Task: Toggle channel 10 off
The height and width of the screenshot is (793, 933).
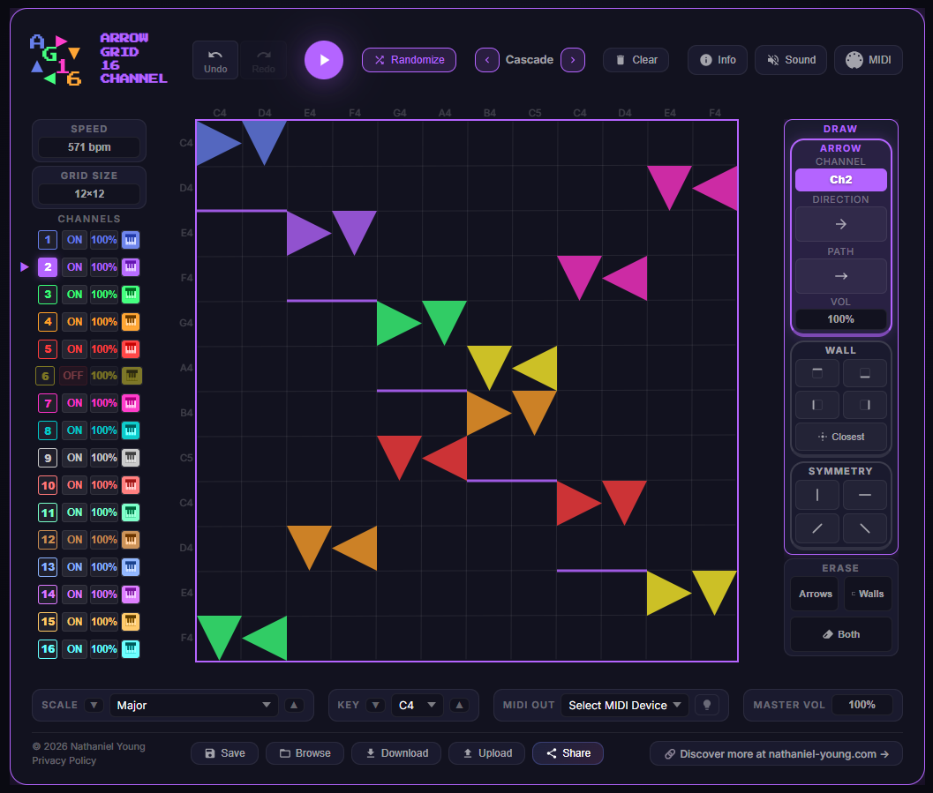Action: pos(74,484)
